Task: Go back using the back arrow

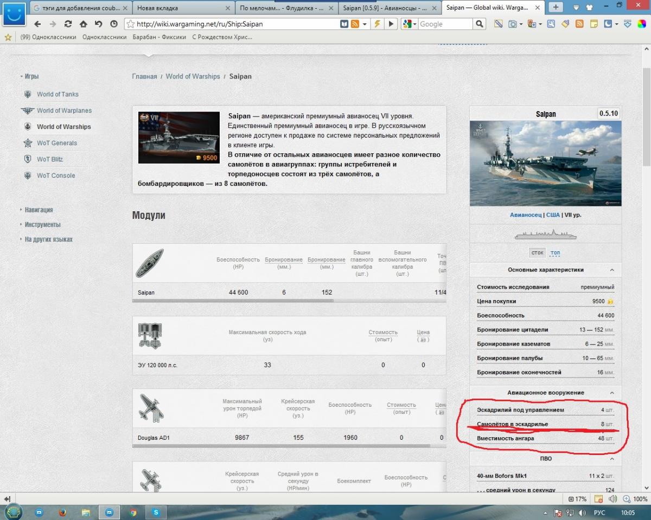Action: click(x=37, y=24)
